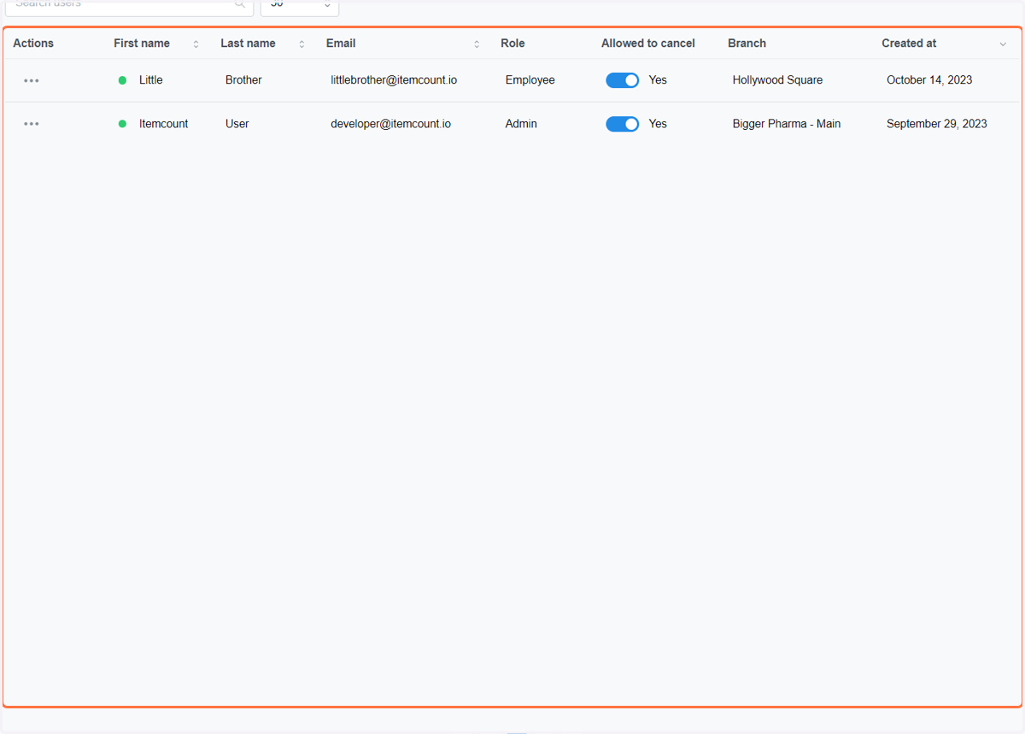This screenshot has width=1025, height=734.
Task: Click the Role column header
Action: (512, 44)
